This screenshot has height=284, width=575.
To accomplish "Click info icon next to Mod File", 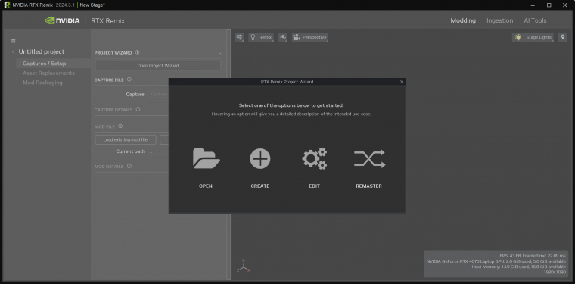I will 120,126.
